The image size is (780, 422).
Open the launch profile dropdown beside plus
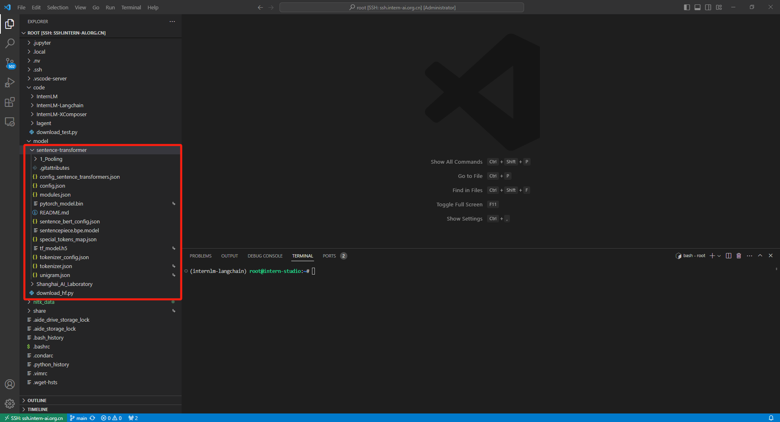[719, 256]
